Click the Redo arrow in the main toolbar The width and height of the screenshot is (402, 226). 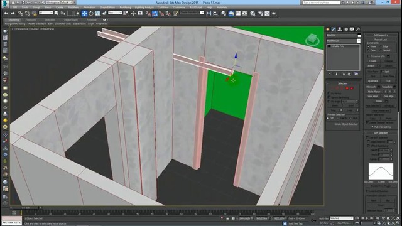[x=13, y=13]
